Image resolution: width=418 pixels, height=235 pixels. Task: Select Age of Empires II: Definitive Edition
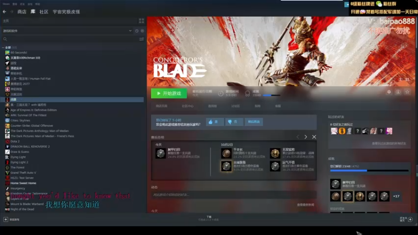pos(33,110)
